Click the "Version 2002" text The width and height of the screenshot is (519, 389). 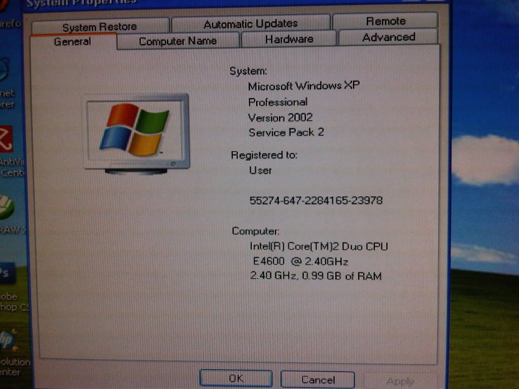280,118
